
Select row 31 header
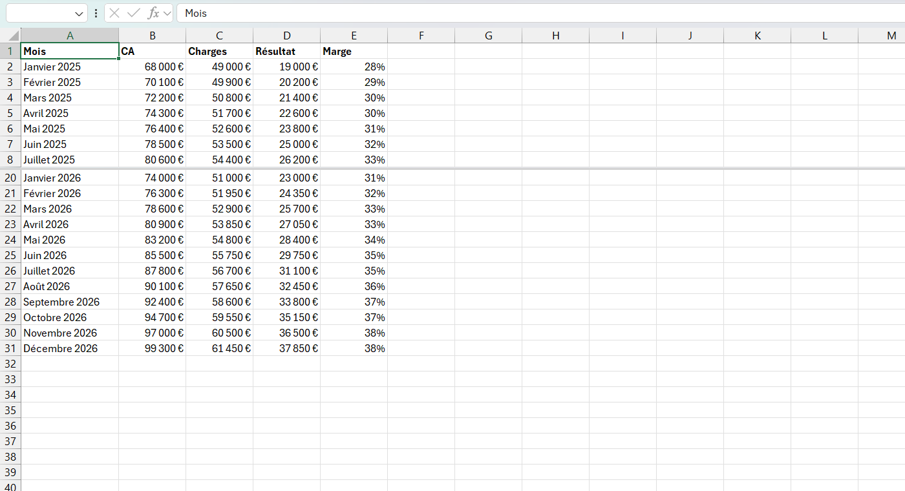[10, 348]
